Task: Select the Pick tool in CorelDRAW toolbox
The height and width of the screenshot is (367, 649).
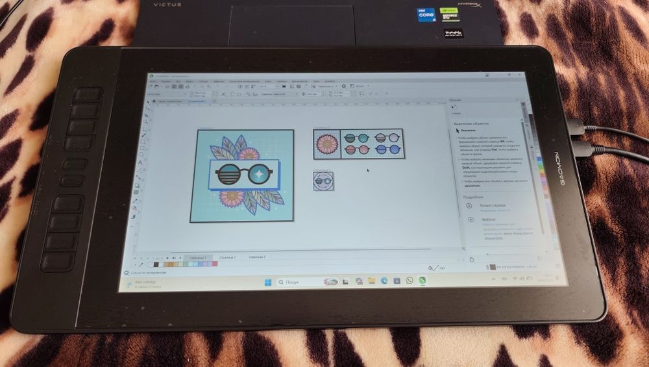Action: tap(148, 102)
